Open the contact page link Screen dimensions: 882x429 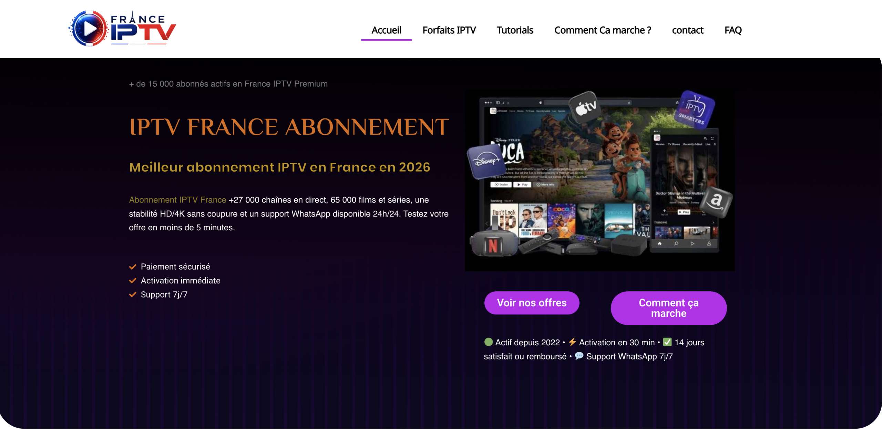(x=687, y=30)
